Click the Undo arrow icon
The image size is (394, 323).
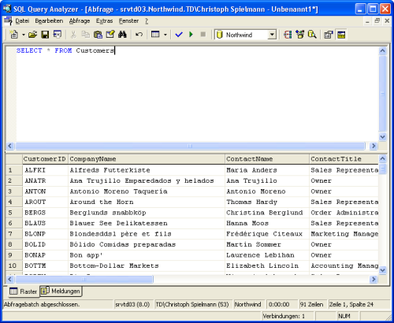[x=139, y=35]
